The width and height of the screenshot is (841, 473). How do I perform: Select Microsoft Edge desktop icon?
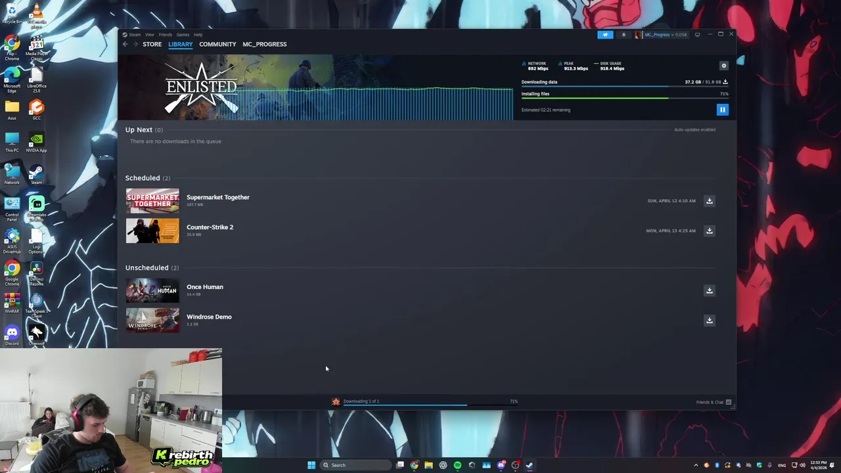coord(12,81)
